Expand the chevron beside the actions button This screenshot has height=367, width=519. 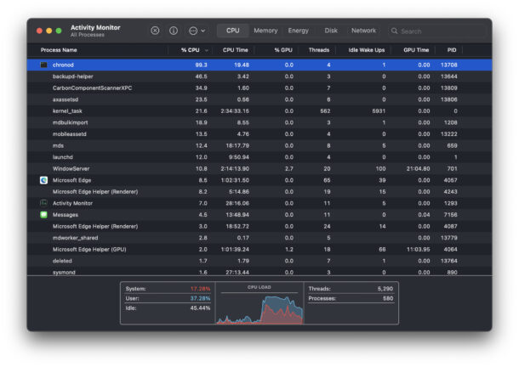(x=202, y=31)
